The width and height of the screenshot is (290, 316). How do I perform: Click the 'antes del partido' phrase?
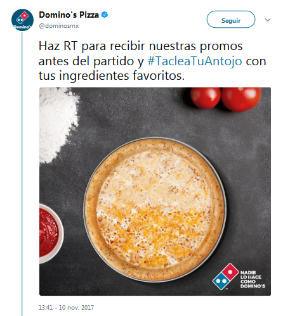coord(86,61)
